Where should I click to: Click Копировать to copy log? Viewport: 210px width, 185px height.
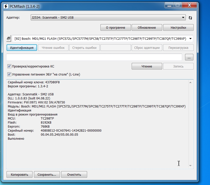click(x=19, y=174)
